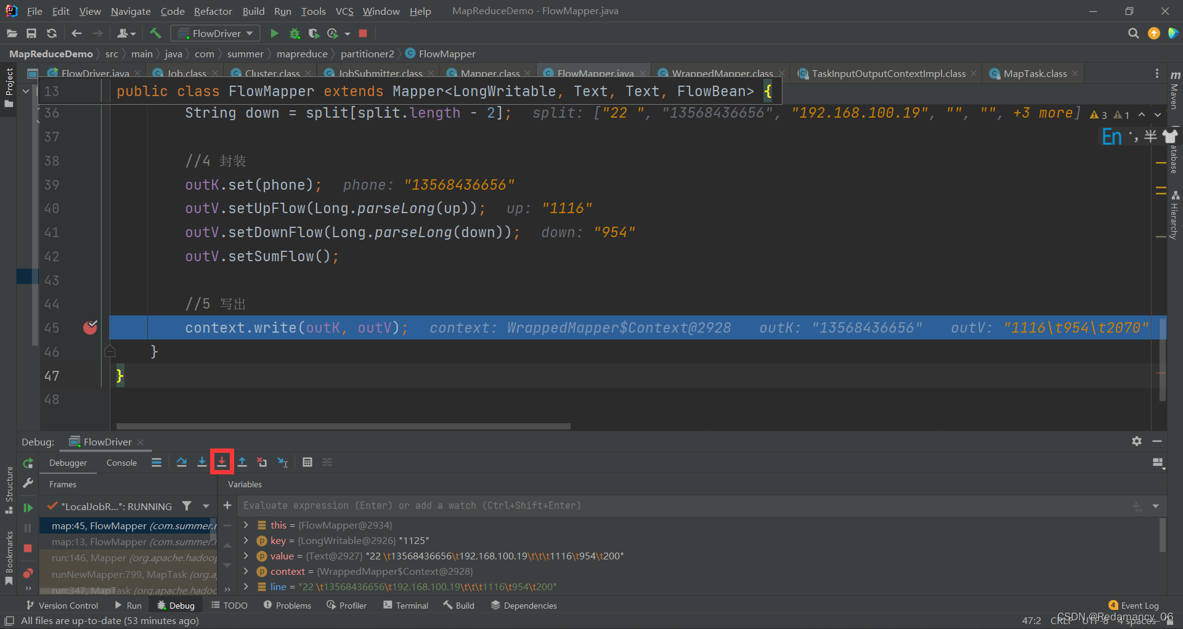The height and width of the screenshot is (629, 1183).
Task: Click the Drop Frame icon
Action: click(262, 462)
